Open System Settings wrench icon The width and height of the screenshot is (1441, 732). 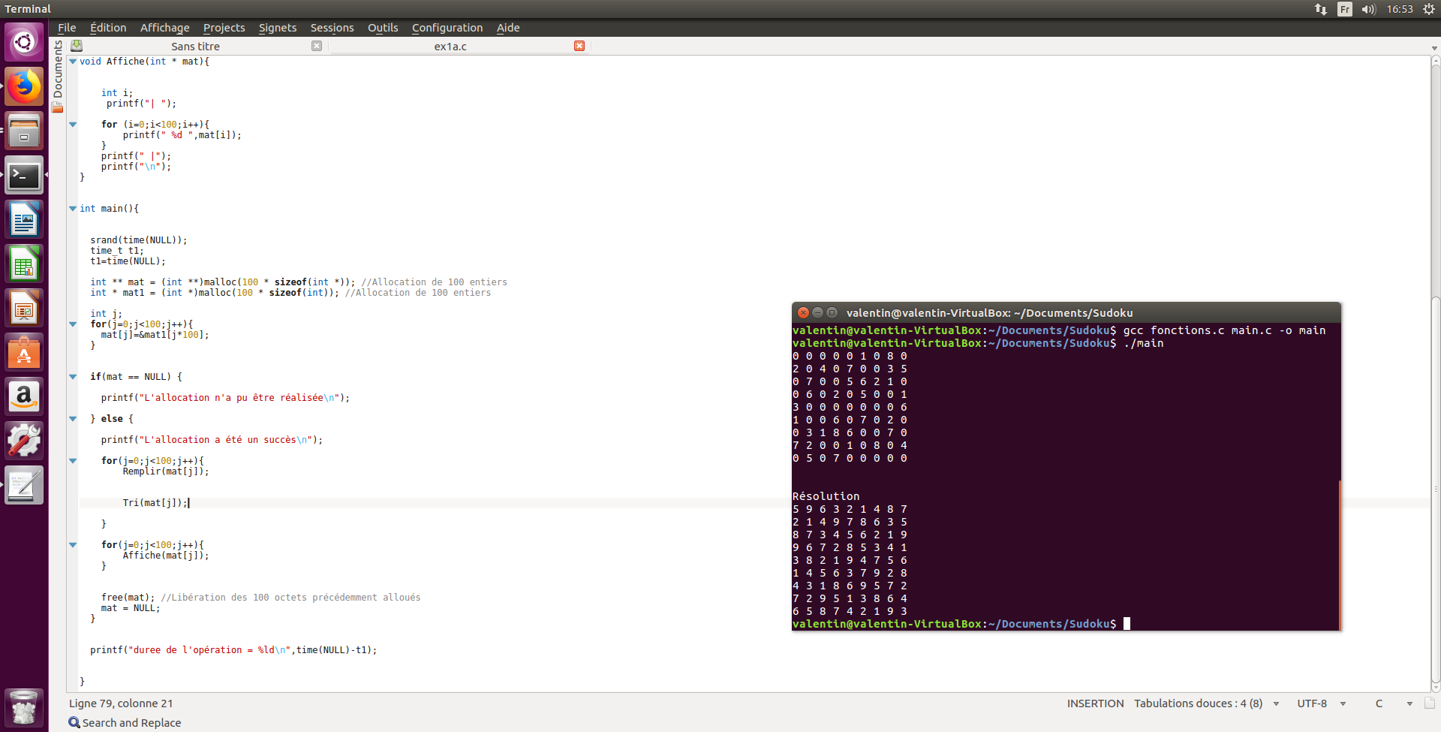coord(24,441)
